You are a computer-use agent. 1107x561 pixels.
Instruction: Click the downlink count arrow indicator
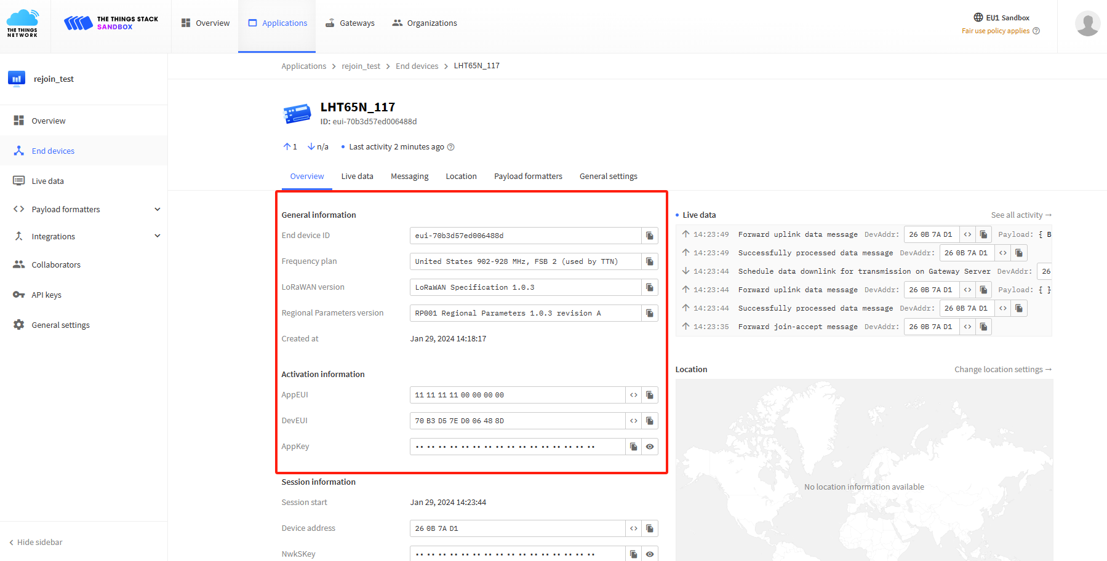[x=311, y=147]
